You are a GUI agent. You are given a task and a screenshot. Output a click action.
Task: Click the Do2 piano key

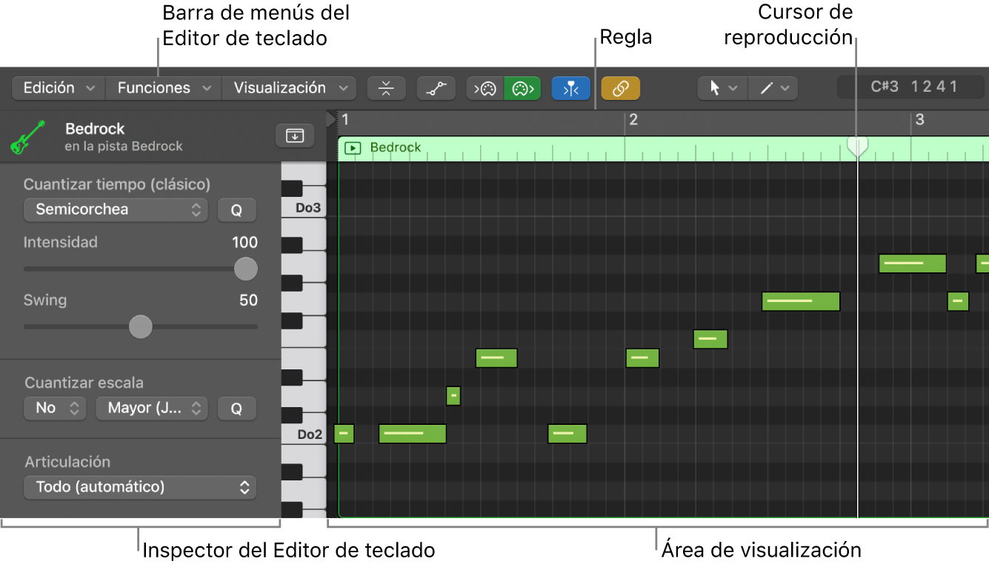[x=304, y=435]
